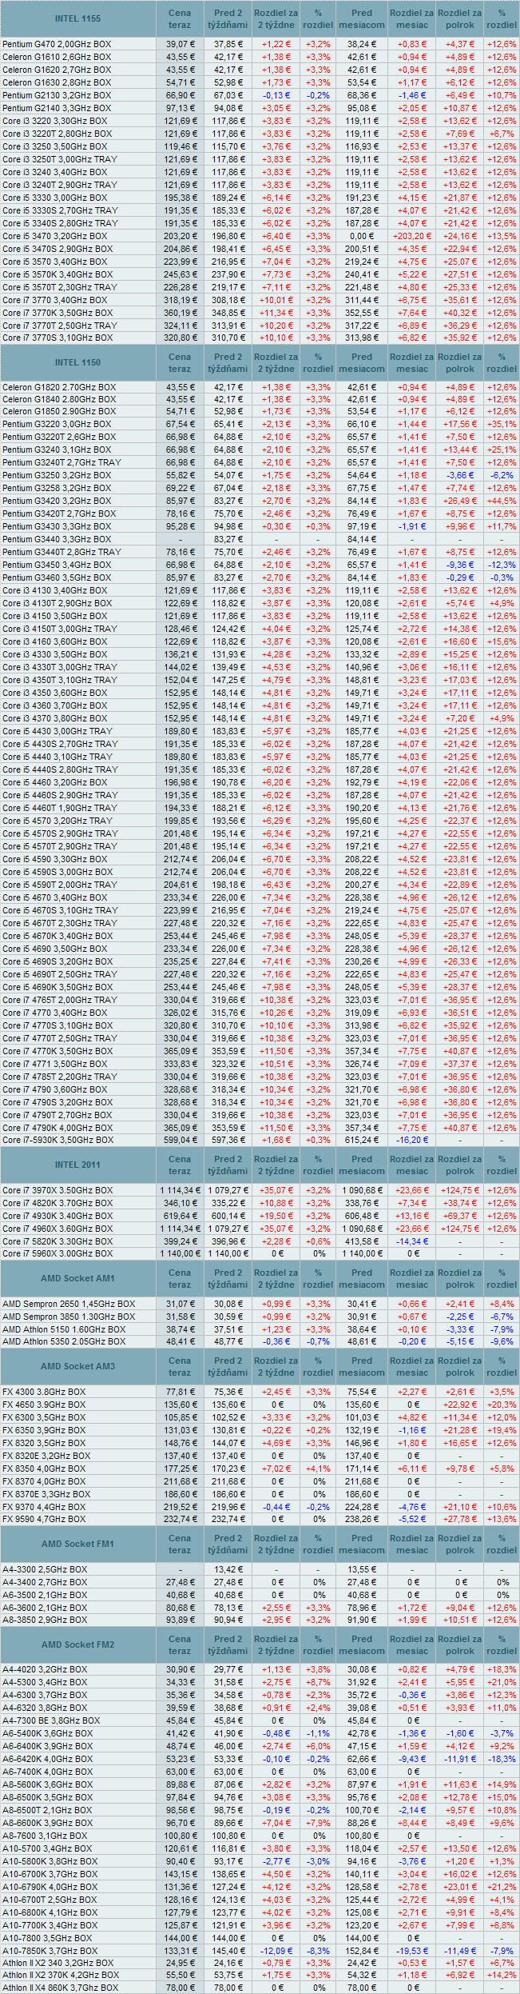Select FX 9370 4,4GHz BOX
Viewport: 520px width, 1994px height.
click(44, 1507)
